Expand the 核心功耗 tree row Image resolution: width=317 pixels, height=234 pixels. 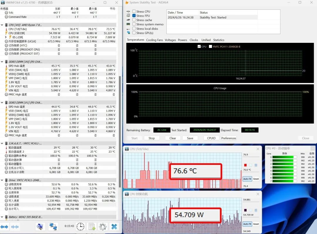click(x=6, y=37)
